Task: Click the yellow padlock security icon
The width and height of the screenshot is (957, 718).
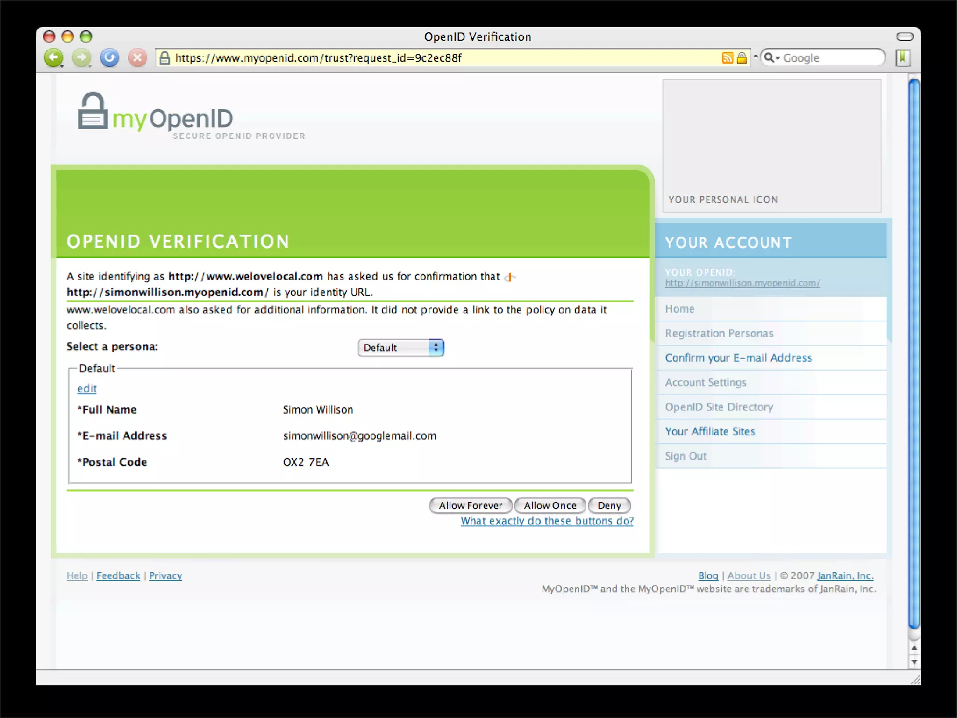Action: [742, 58]
